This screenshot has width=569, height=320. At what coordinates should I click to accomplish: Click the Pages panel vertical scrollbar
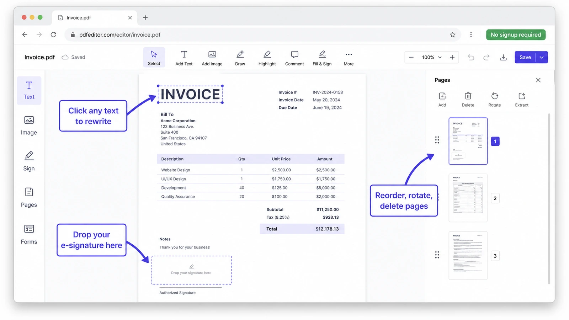pos(549,198)
